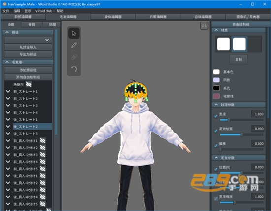Toggle the 宽度 parameter checkbox
This screenshot has width=271, height=211.
[x=216, y=116]
